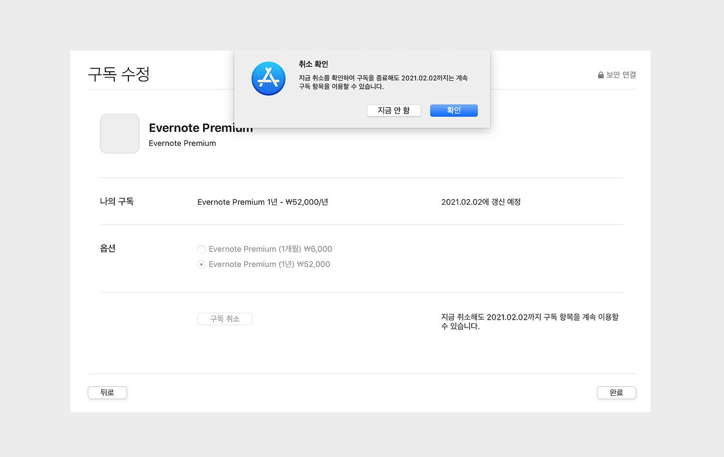Select Evernote Premium (1년) ₩52,000 option
Screen dimensions: 724x457
pyautogui.click(x=201, y=264)
